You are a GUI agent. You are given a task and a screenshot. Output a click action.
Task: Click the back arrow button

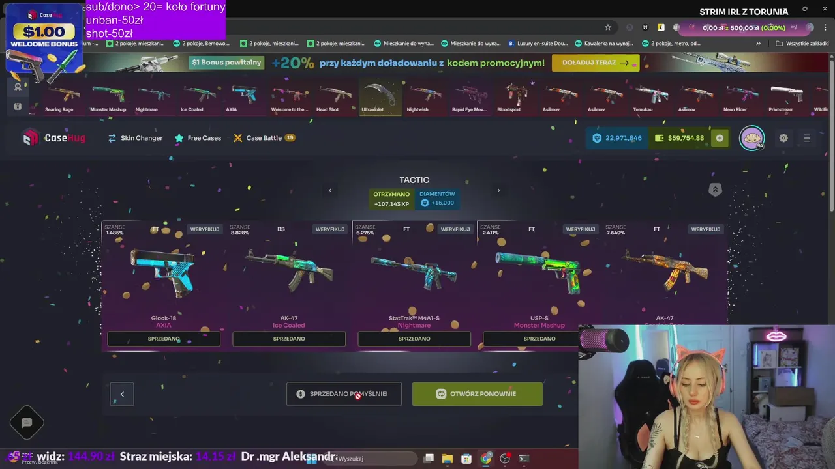point(122,394)
